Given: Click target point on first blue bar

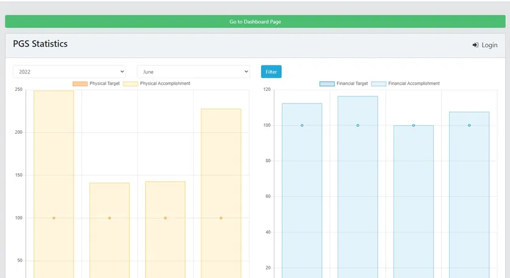Looking at the screenshot, I should tap(302, 125).
